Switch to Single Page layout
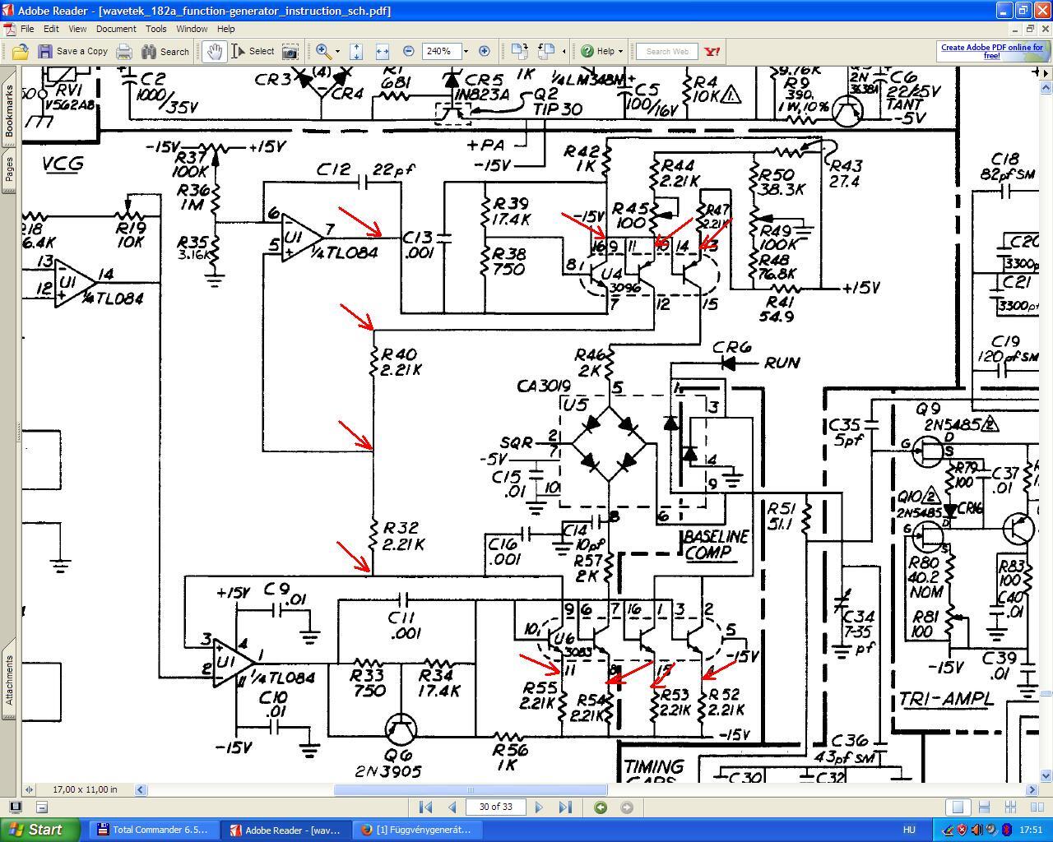Screen dimensions: 1053x842 [957, 807]
